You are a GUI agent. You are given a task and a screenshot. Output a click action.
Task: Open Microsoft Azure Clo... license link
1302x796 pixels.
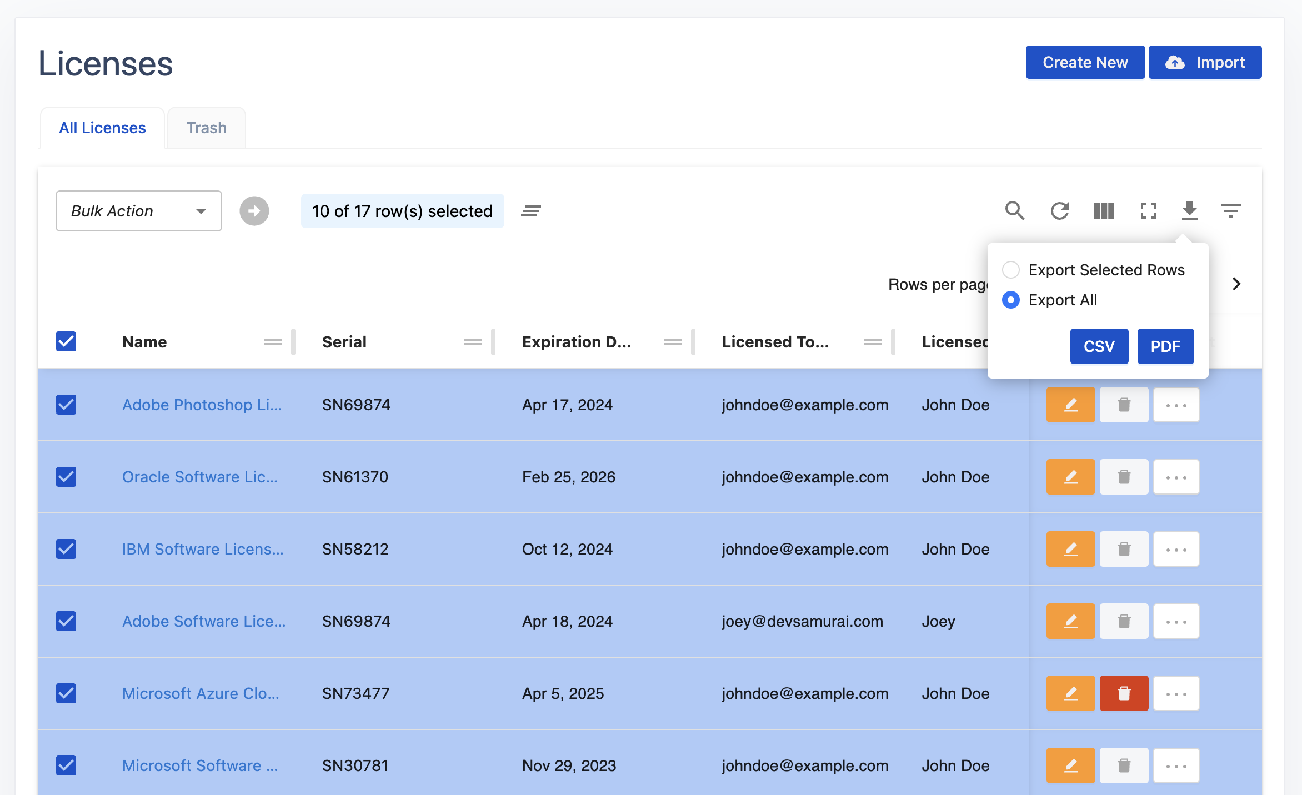[201, 693]
